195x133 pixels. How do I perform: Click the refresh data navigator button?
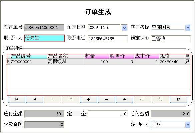coord(179,99)
